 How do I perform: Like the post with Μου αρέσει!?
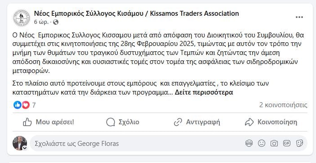(x=49, y=122)
